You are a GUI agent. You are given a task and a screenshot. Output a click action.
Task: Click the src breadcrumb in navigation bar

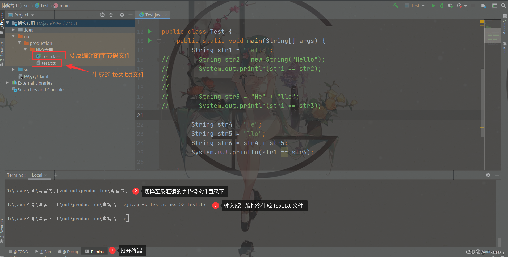[x=27, y=6]
